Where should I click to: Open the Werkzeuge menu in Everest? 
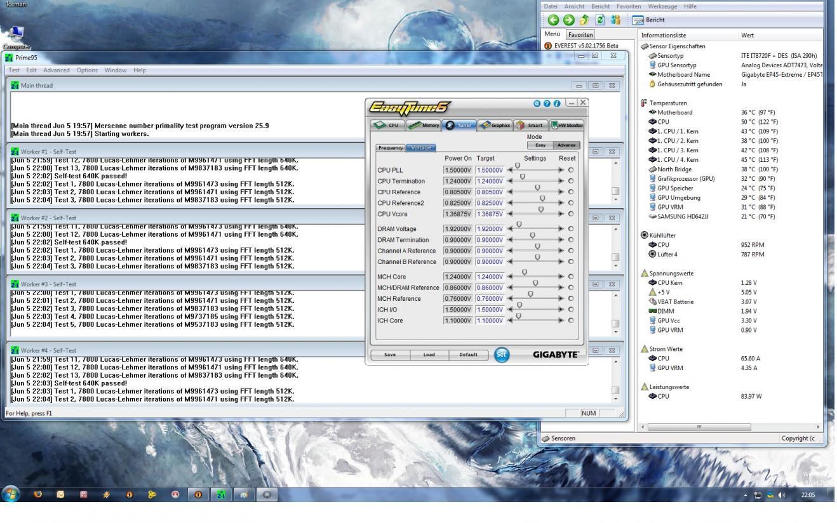click(662, 6)
